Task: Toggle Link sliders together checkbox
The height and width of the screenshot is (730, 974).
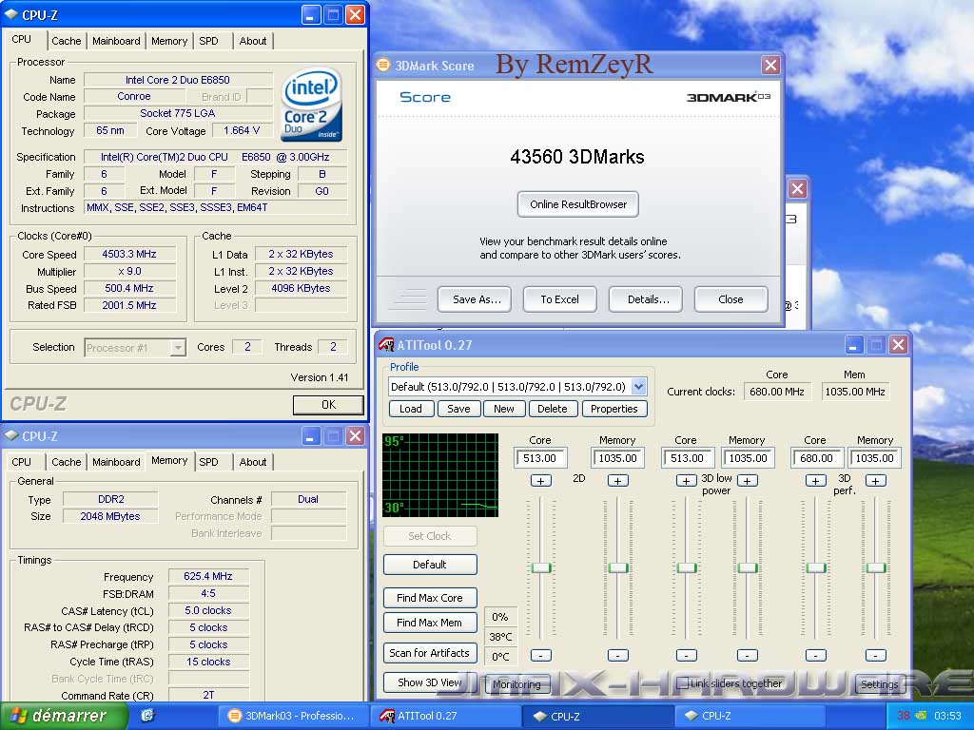Action: tap(683, 682)
